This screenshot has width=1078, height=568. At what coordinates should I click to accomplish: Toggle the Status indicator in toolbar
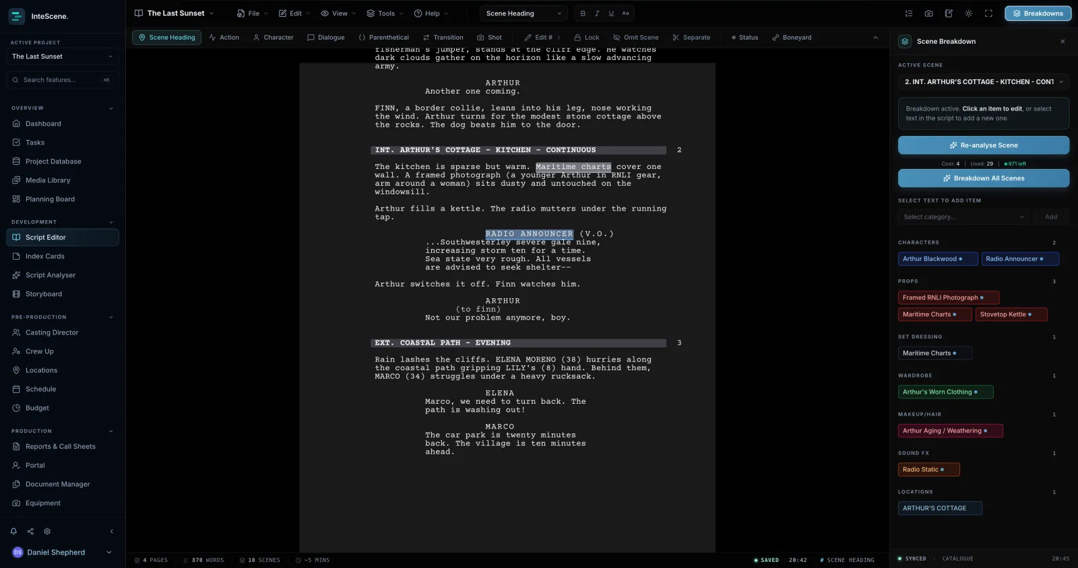744,38
